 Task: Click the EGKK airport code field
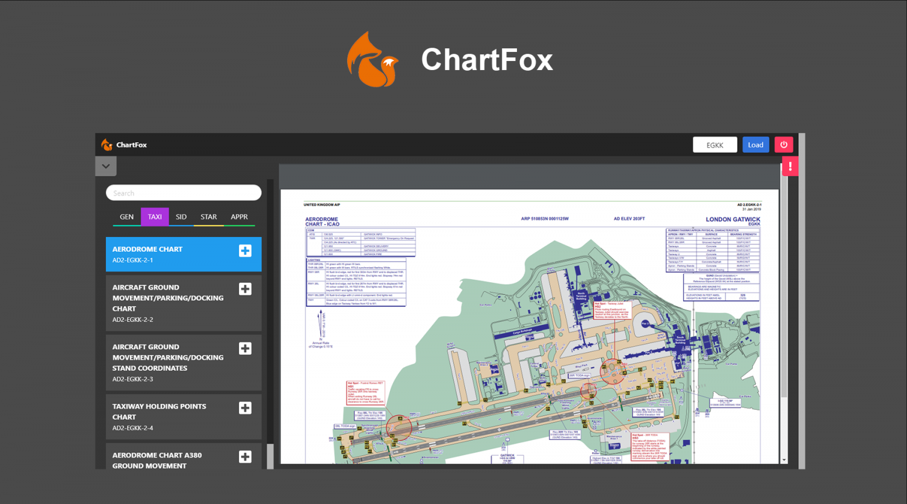[715, 144]
